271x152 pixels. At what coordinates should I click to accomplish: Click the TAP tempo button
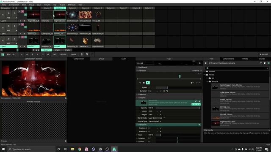(54, 54)
